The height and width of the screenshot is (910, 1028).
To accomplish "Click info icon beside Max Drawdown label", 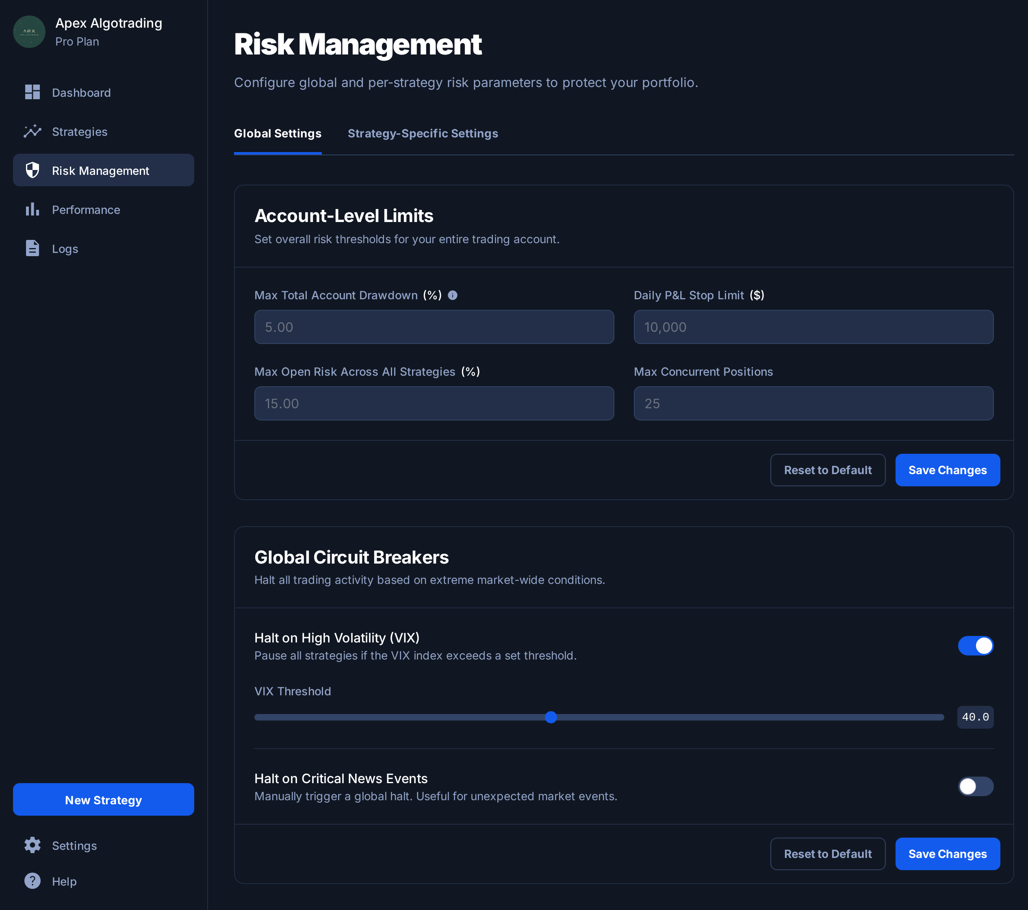I will pos(453,296).
